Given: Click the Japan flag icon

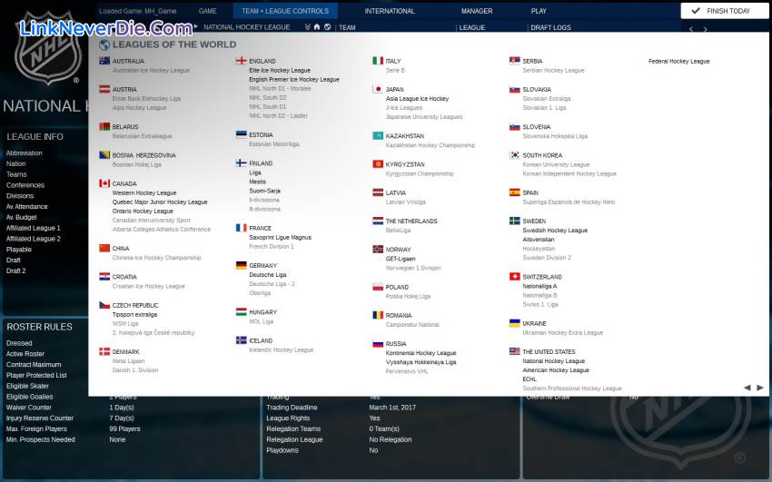Looking at the screenshot, I should [x=378, y=89].
